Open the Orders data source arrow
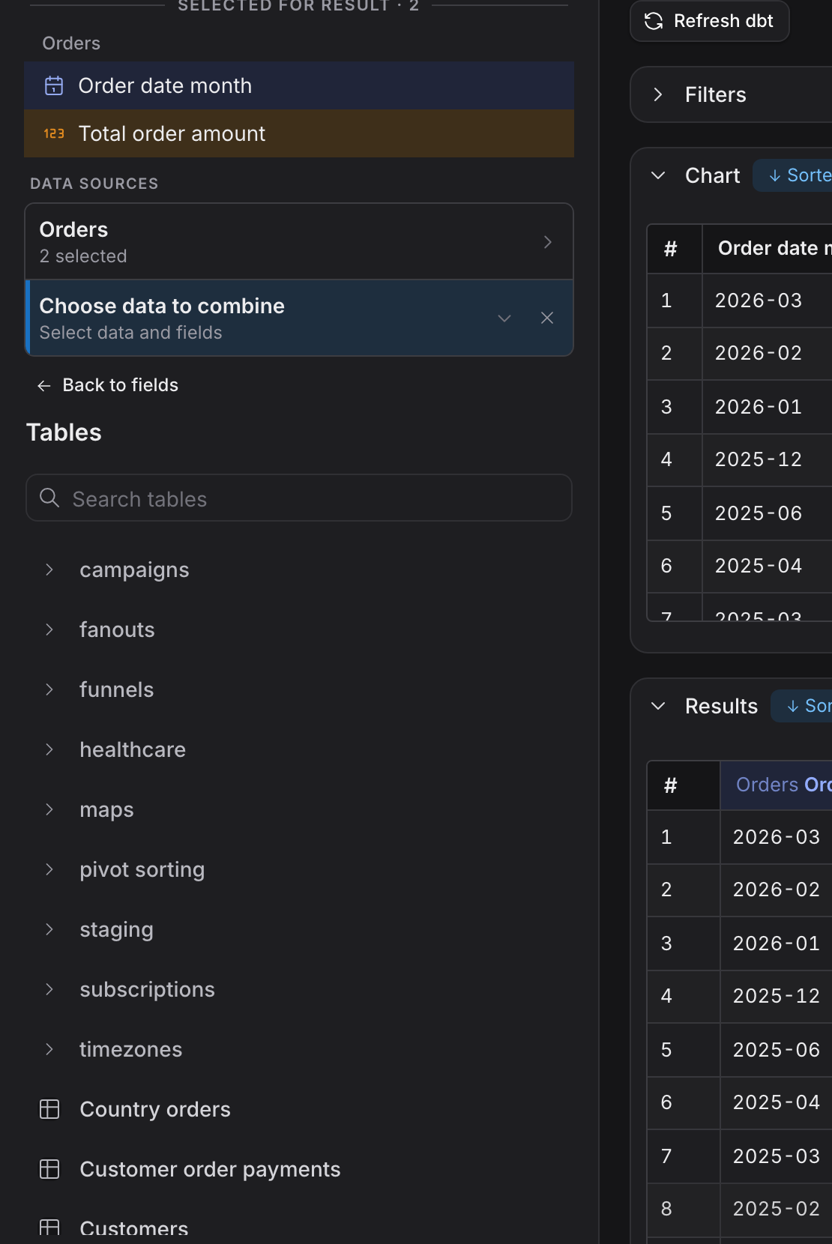832x1244 pixels. [548, 242]
